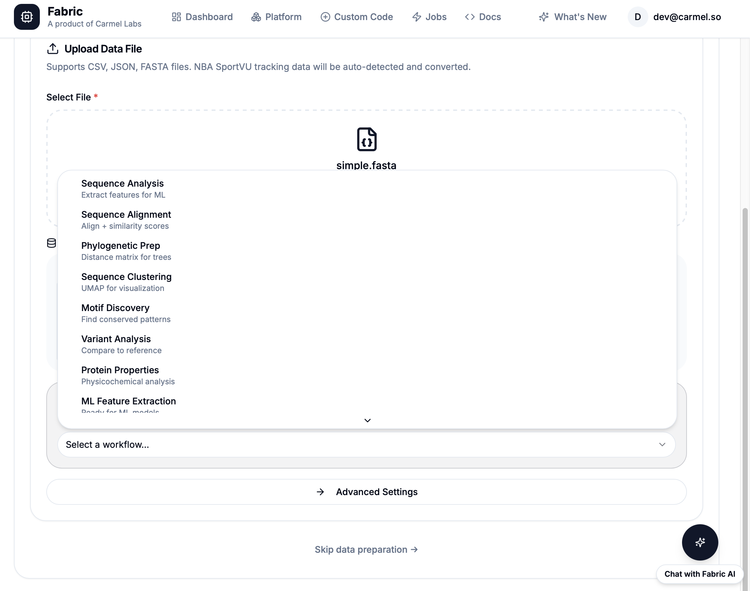Click the simple.fasta file icon
Viewport: 752px width, 591px height.
tap(367, 139)
